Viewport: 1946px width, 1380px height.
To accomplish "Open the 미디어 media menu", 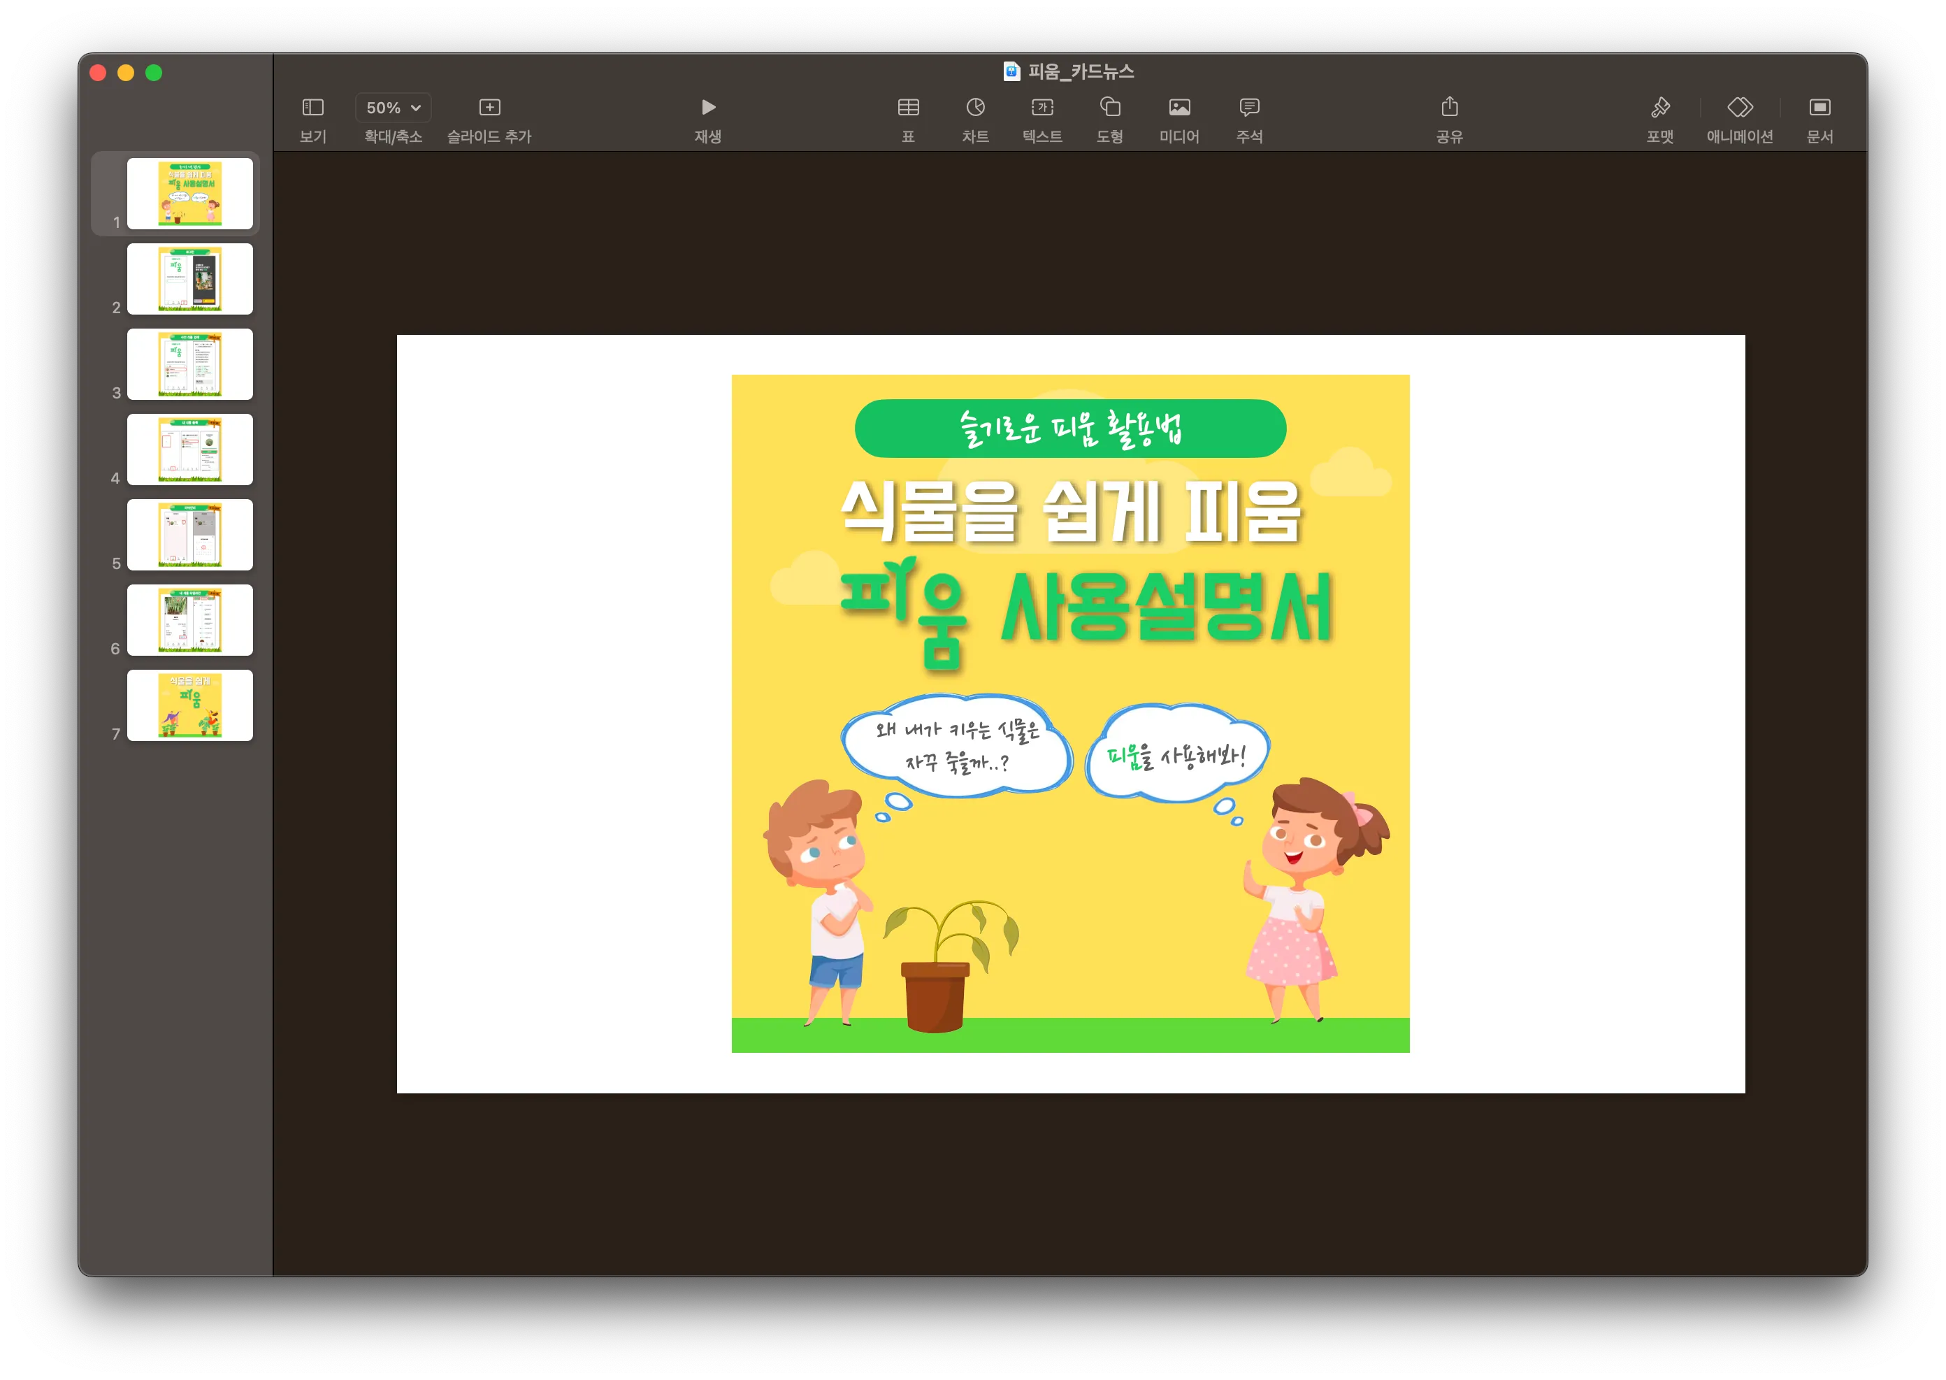I will [1179, 108].
